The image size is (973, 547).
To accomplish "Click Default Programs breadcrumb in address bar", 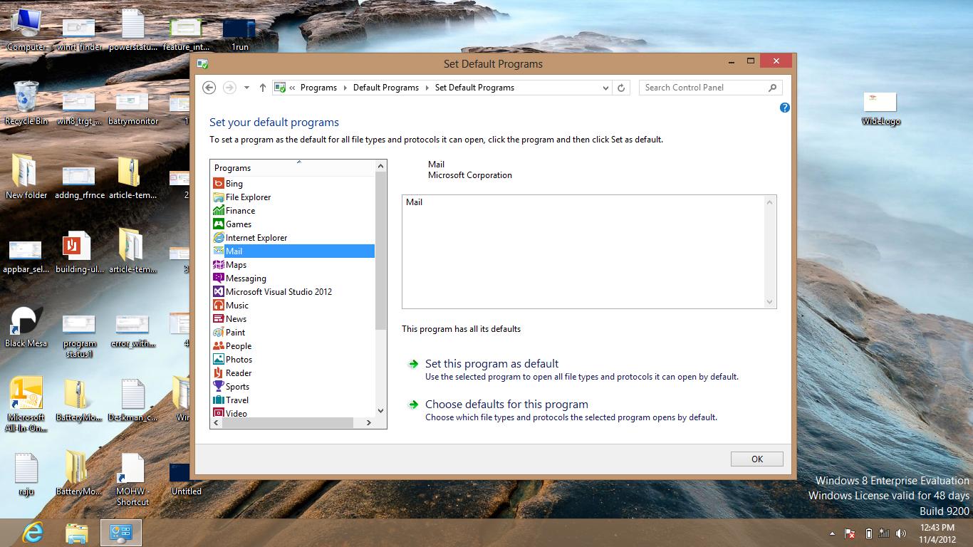I will [x=386, y=88].
